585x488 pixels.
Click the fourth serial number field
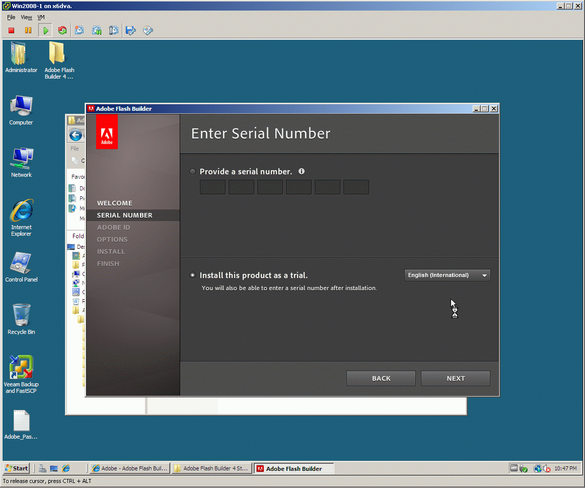point(299,187)
